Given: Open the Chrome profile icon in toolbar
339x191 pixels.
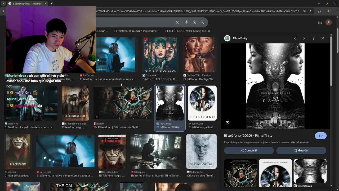Looking at the screenshot, I should [x=328, y=11].
